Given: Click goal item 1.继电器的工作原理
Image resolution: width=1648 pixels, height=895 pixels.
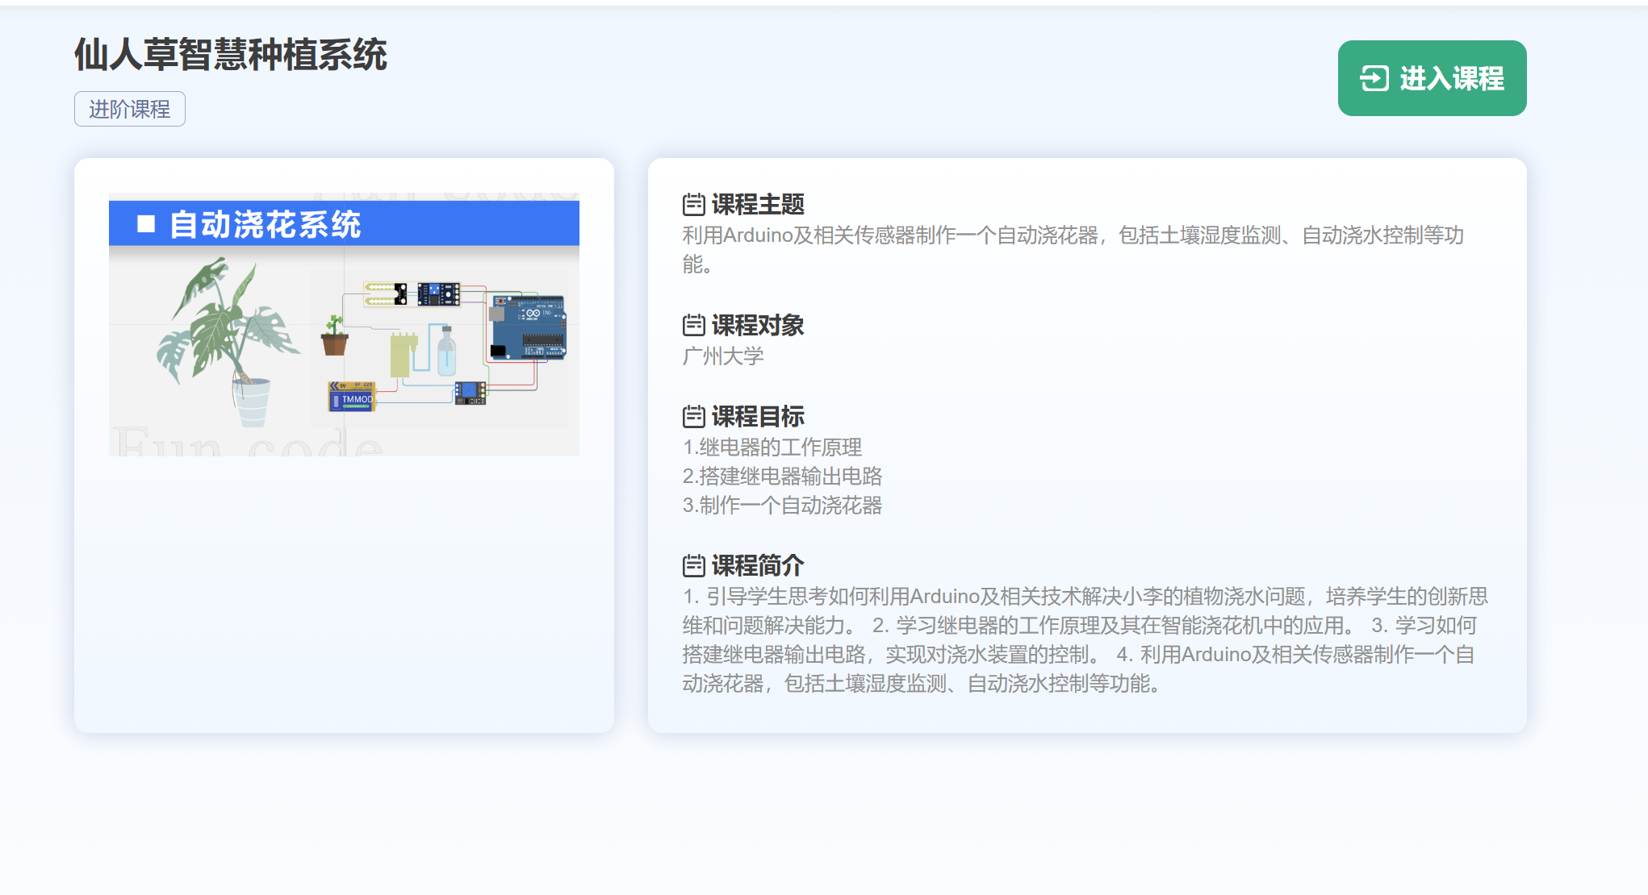Looking at the screenshot, I should coord(772,447).
